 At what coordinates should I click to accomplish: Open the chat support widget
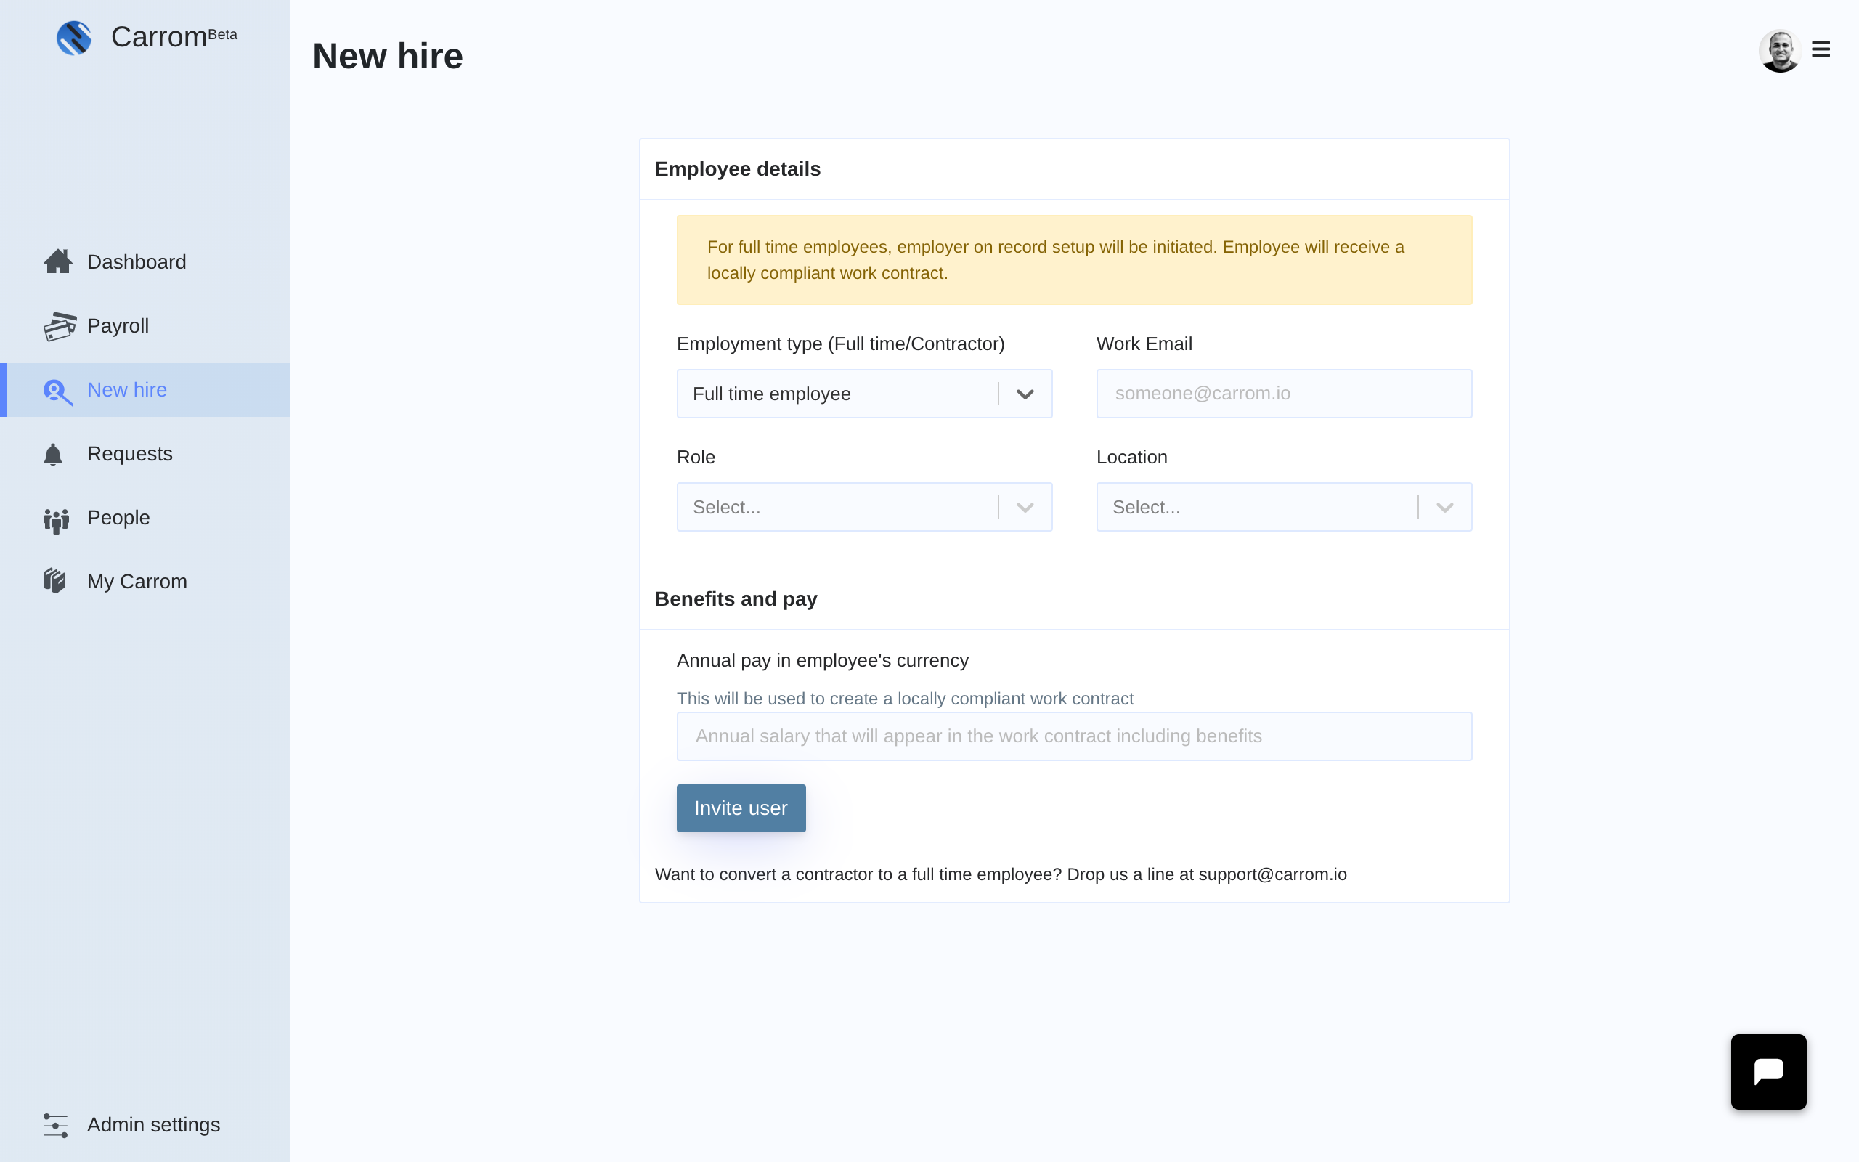1768,1071
